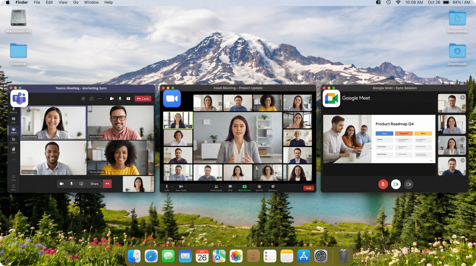476x266 pixels.
Task: Hang up with red phone button in Teams call bar
Action: [107, 184]
